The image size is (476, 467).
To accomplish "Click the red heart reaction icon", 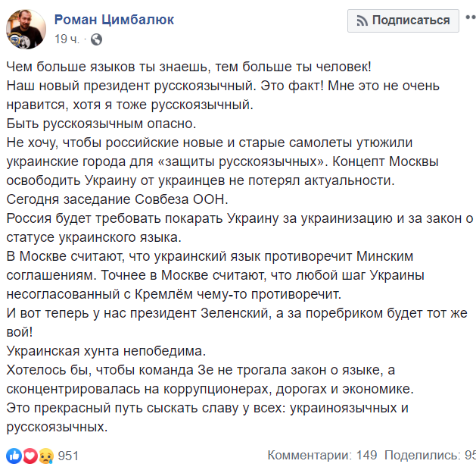I will click(x=30, y=456).
